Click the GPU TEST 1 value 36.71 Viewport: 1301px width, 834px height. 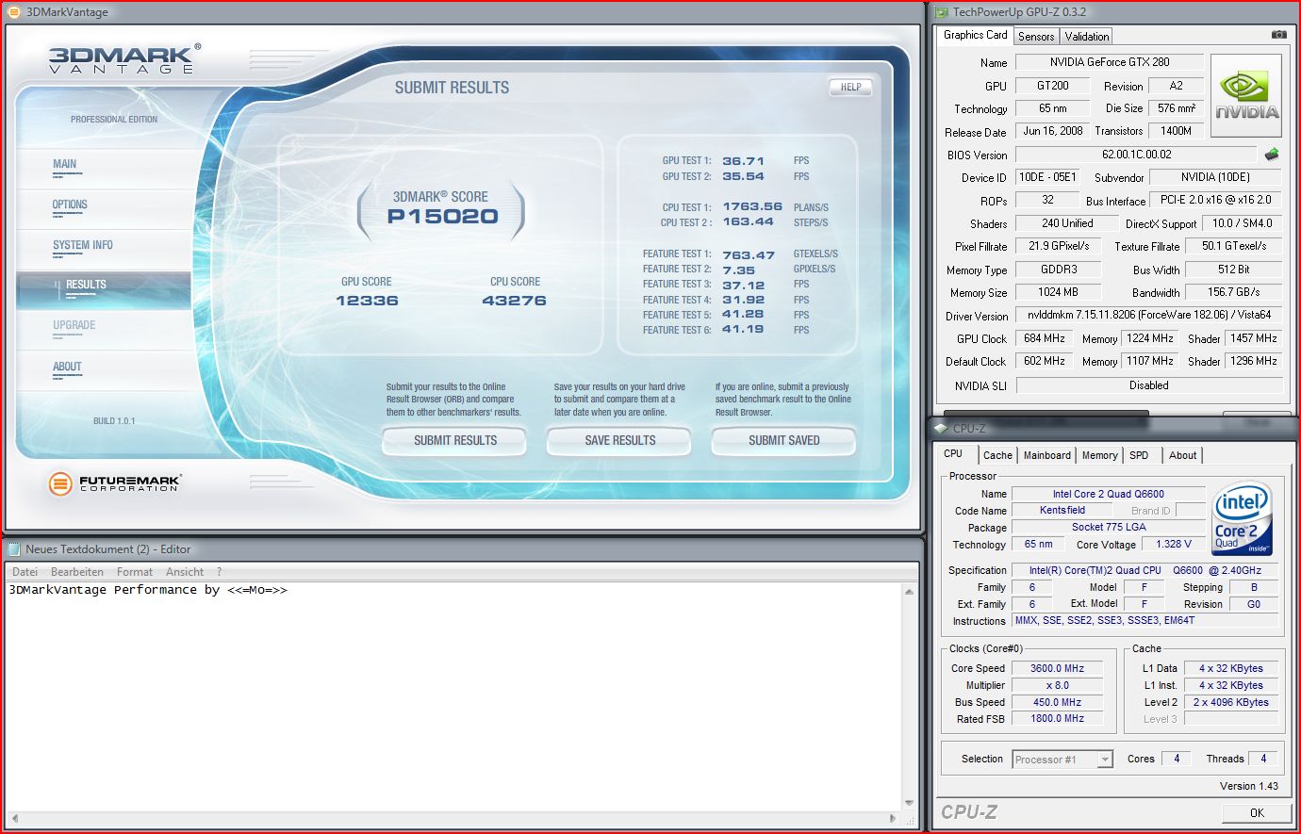[x=743, y=161]
